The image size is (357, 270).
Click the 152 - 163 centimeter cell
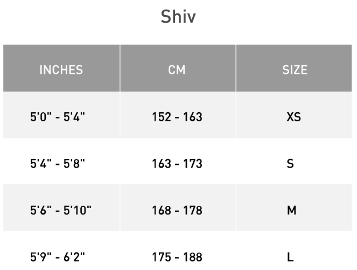177,116
